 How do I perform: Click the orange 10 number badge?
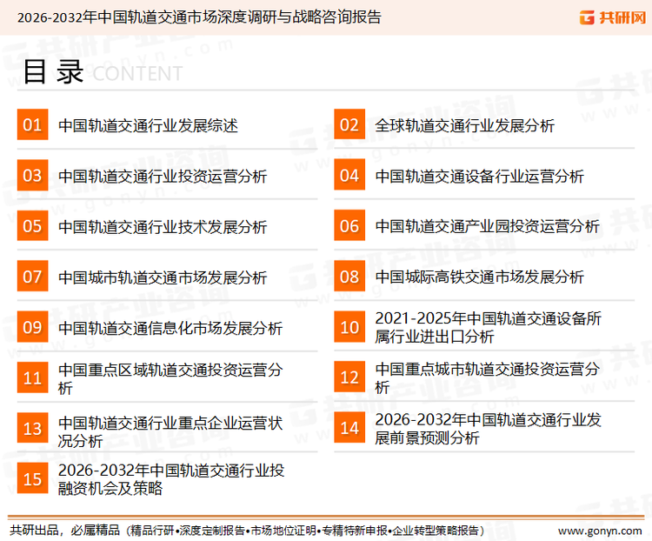point(349,327)
